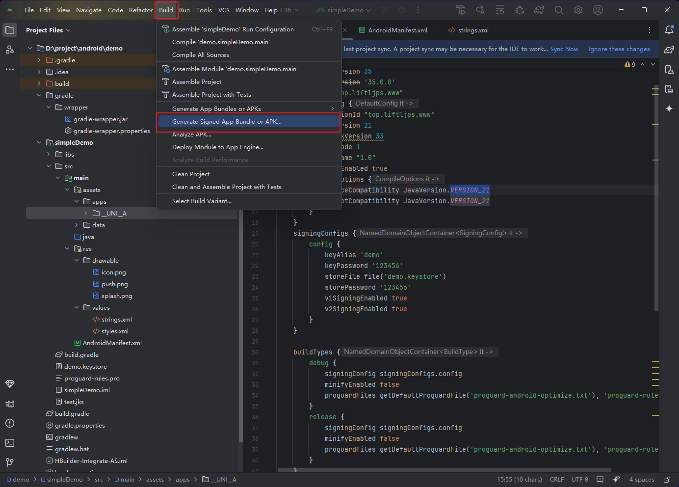Screen dimensions: 679x487
Task: Click the Search Everywhere magnifier icon
Action: 559,10
